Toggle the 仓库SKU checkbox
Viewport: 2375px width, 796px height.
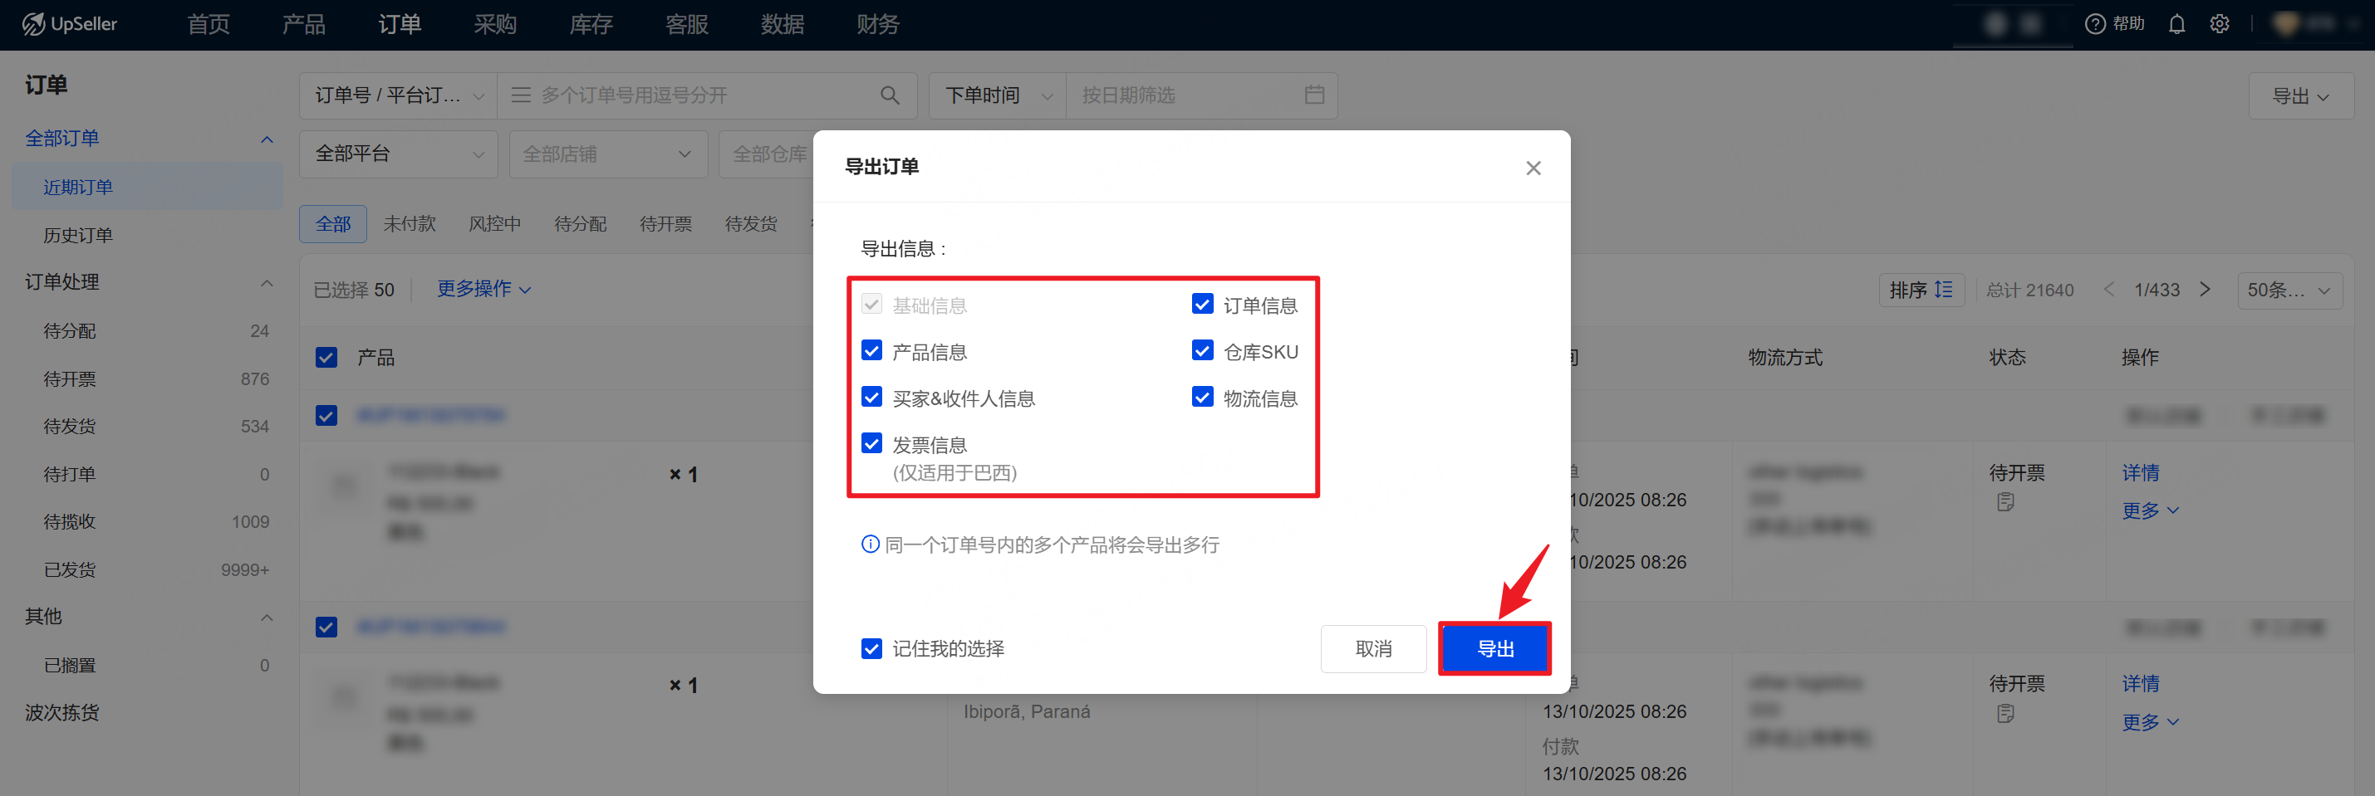pos(1202,351)
